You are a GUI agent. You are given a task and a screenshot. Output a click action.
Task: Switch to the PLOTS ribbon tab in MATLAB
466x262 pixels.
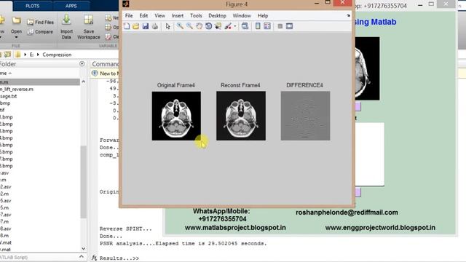click(32, 6)
